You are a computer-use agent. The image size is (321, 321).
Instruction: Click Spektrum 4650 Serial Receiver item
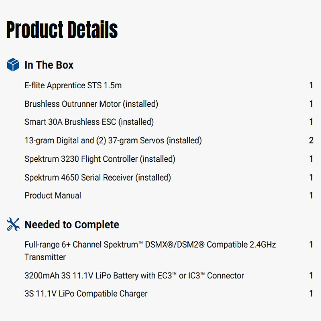coord(98,177)
